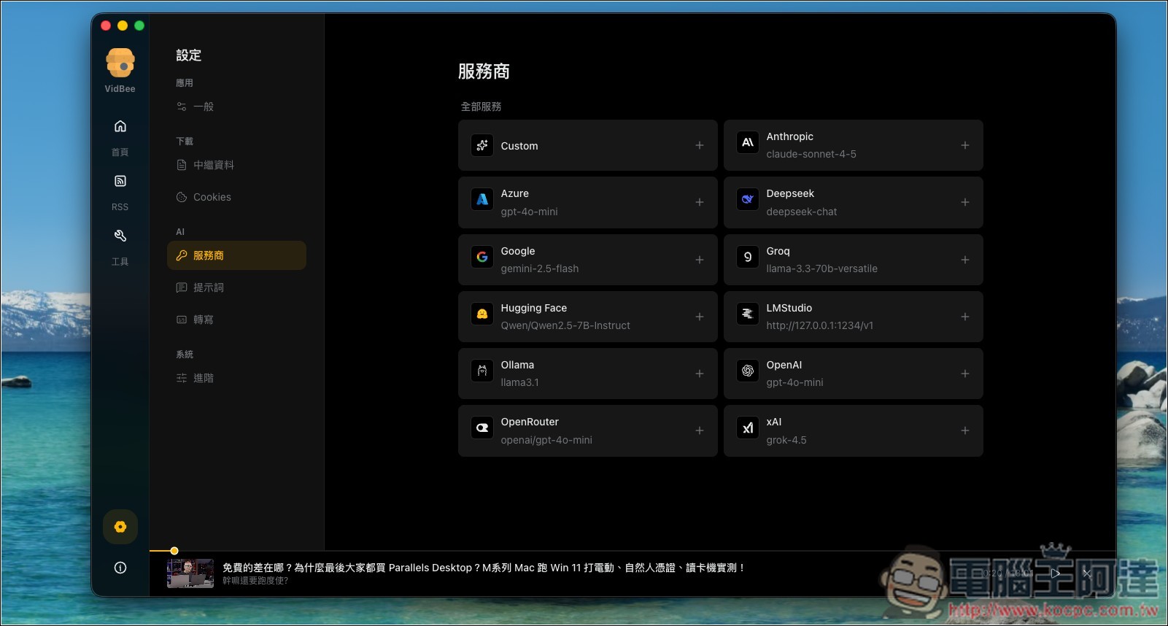Click the openai/gpt-4o-mini model text
Viewport: 1168px width, 626px height.
546,440
